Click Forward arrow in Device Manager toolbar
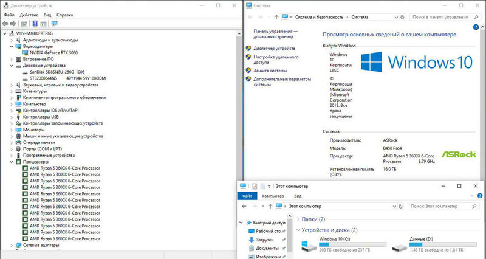486x259 pixels. [13, 24]
